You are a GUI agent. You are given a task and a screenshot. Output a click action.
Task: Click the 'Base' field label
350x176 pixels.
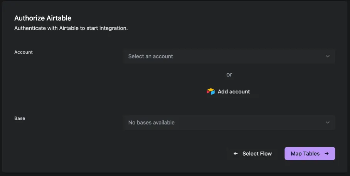[x=20, y=118]
